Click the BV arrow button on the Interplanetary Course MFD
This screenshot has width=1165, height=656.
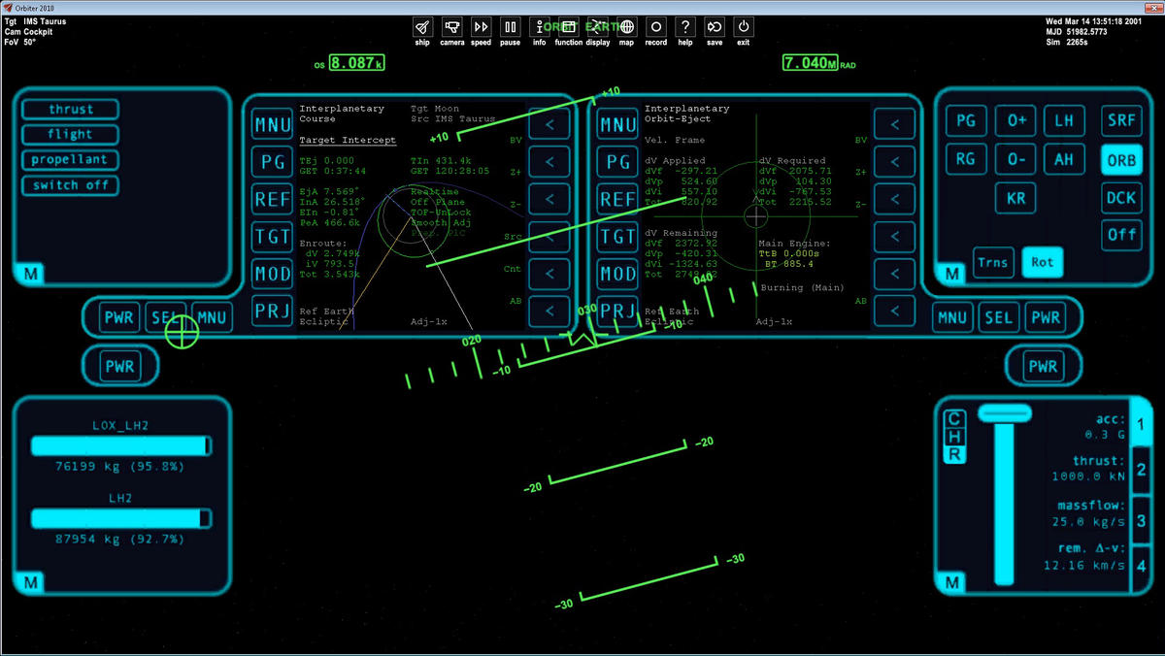549,124
